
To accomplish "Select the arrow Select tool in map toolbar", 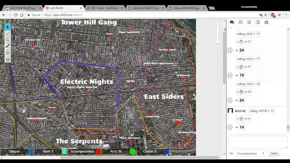I will tap(8, 27).
